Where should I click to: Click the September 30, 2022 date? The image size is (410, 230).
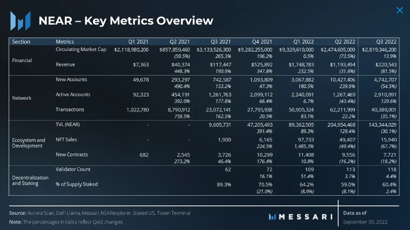point(365,222)
